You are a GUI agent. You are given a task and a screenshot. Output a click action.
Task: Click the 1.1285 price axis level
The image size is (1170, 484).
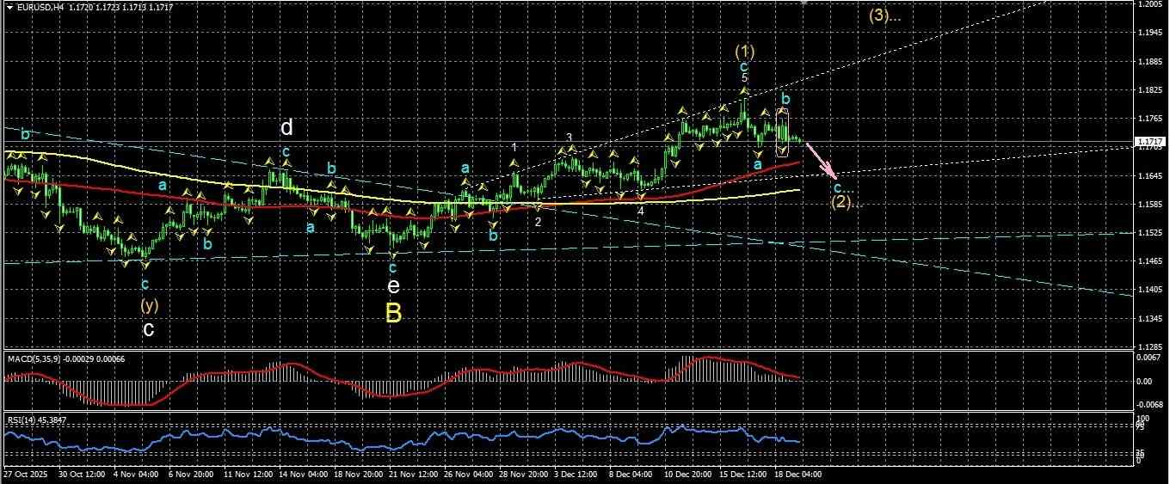click(x=1152, y=347)
